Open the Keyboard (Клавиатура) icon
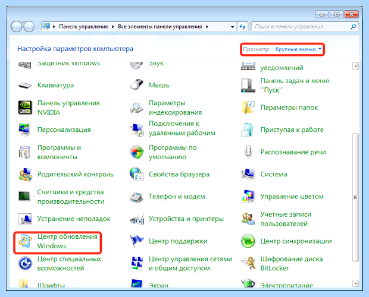The width and height of the screenshot is (369, 297). tap(25, 85)
